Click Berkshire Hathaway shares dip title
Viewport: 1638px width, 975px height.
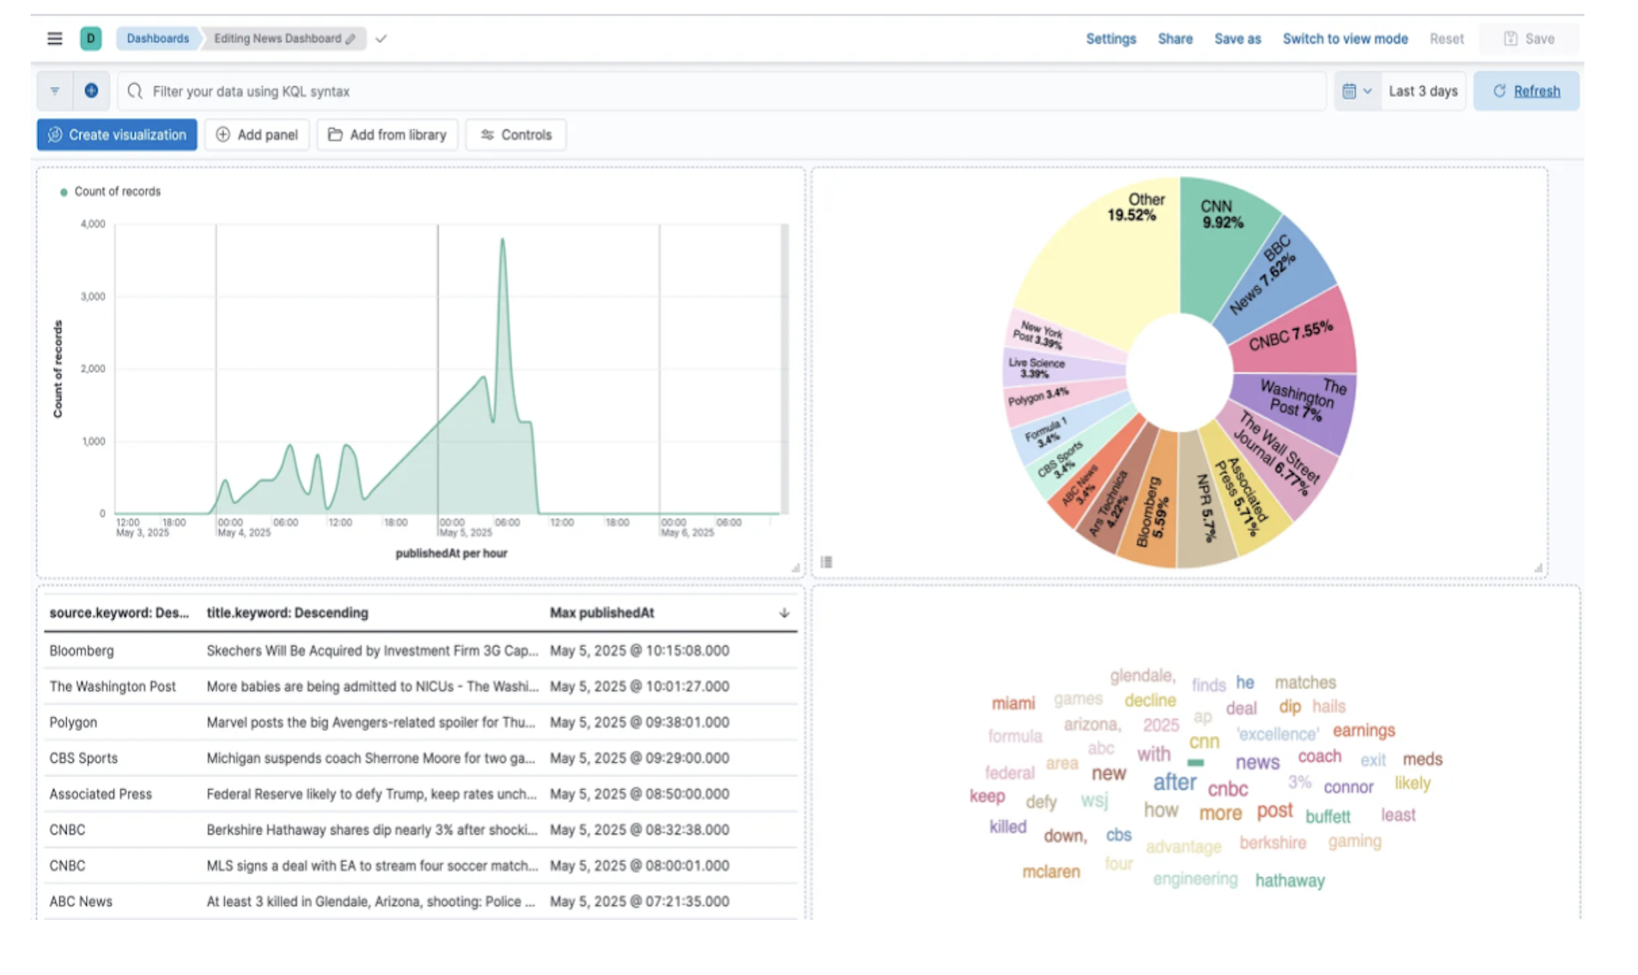tap(372, 831)
